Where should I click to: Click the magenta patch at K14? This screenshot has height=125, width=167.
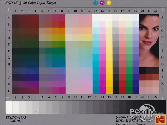(x=103, y=84)
